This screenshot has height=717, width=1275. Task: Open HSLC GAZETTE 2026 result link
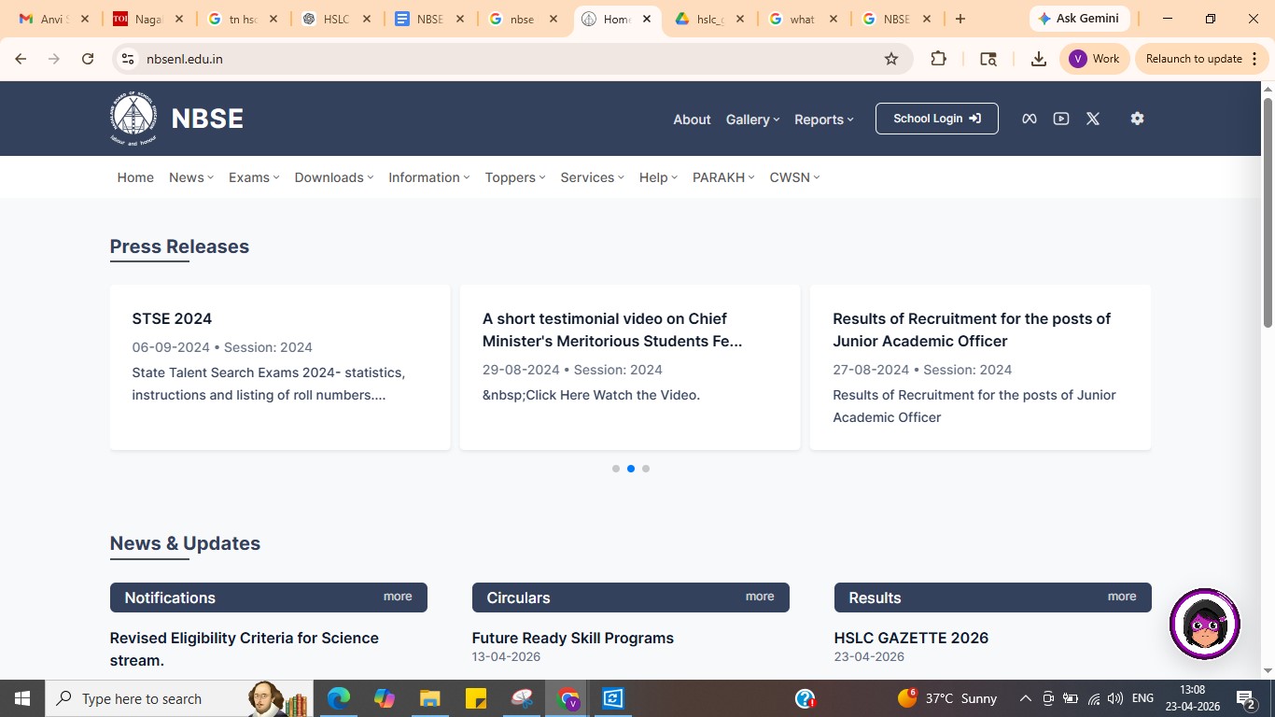(x=910, y=638)
